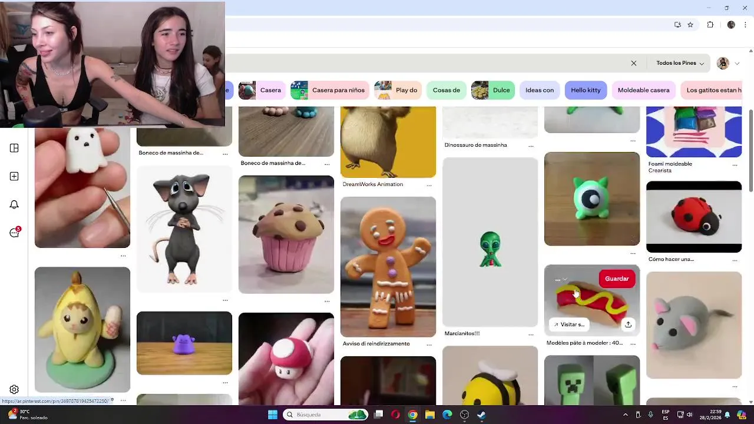Screen dimensions: 754x424
Task: Open more options for 'Boneco de massinha he...' pin
Action: (x=225, y=154)
